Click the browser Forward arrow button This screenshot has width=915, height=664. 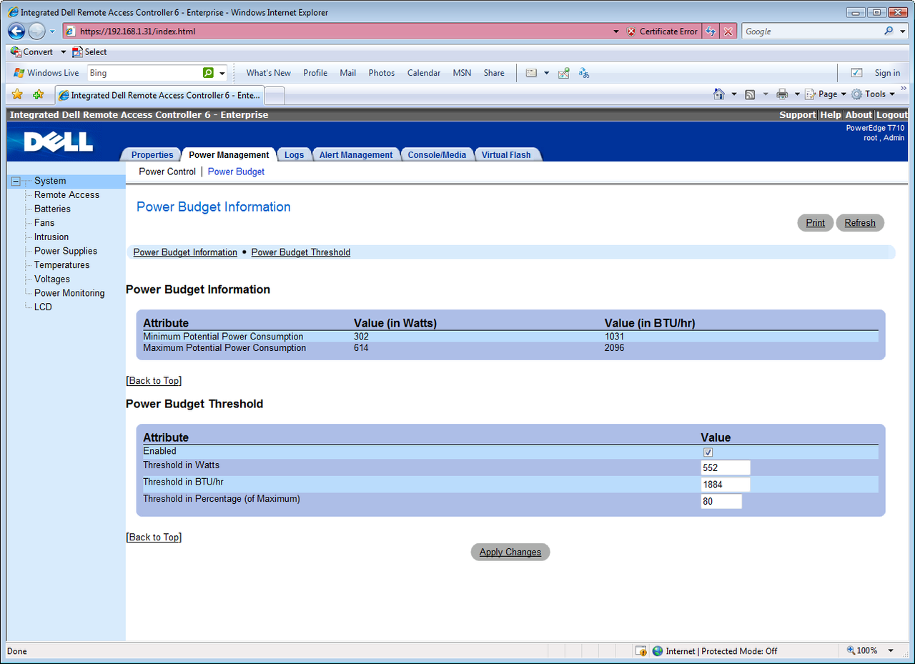36,31
